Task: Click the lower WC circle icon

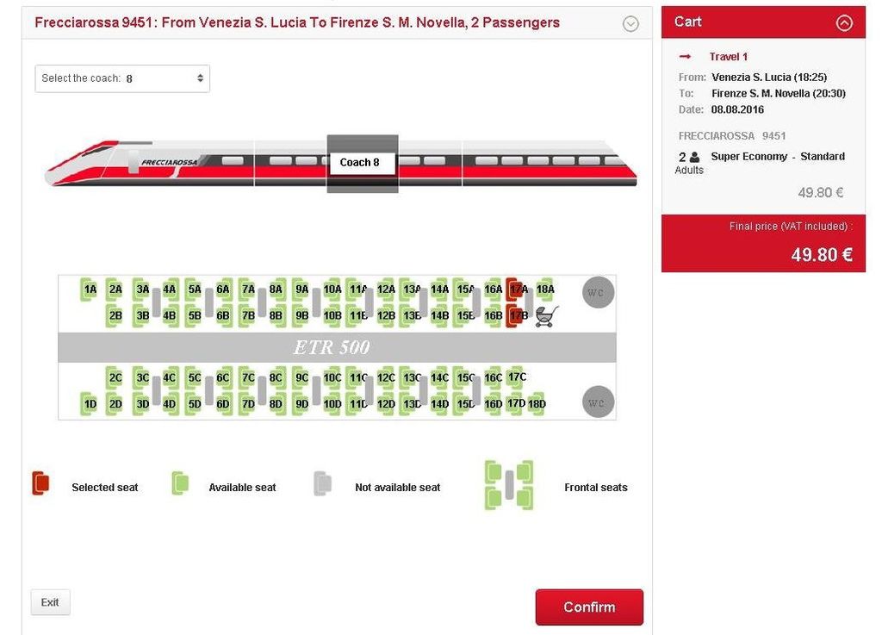Action: [x=598, y=402]
